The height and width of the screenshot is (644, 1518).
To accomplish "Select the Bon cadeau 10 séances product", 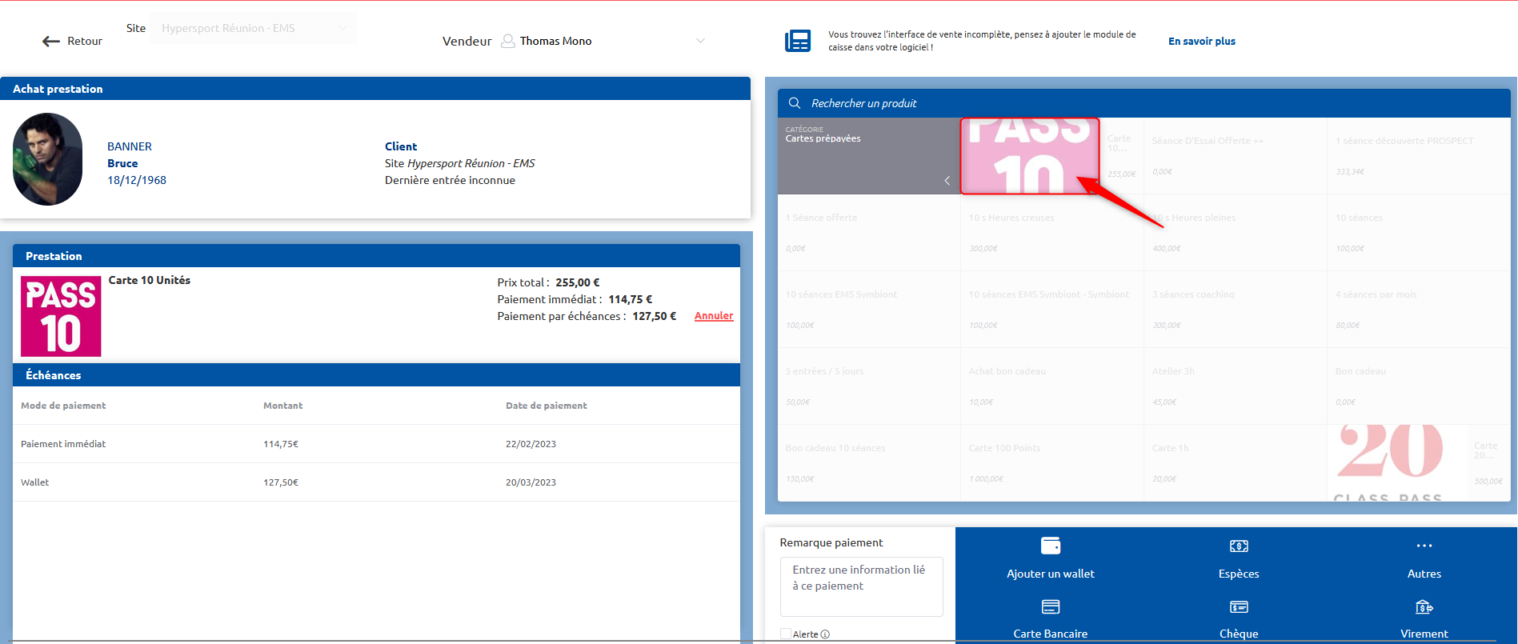I will click(x=869, y=463).
